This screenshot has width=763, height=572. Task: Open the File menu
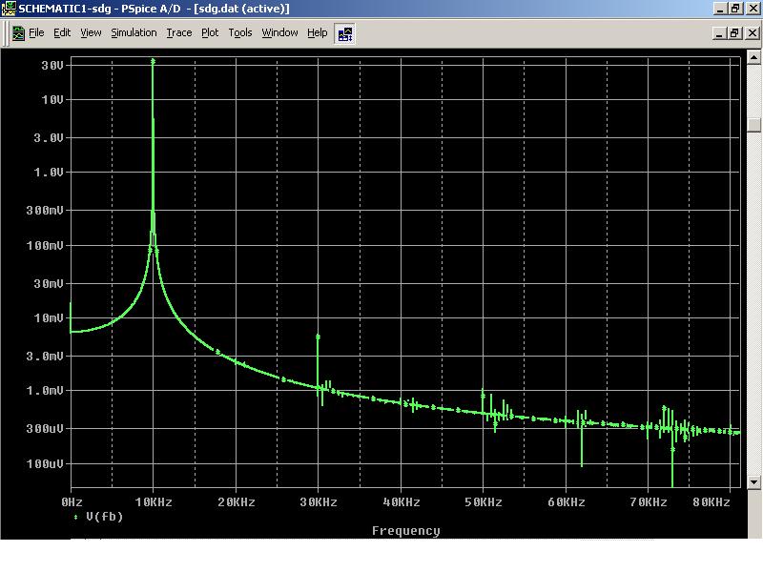[x=36, y=32]
